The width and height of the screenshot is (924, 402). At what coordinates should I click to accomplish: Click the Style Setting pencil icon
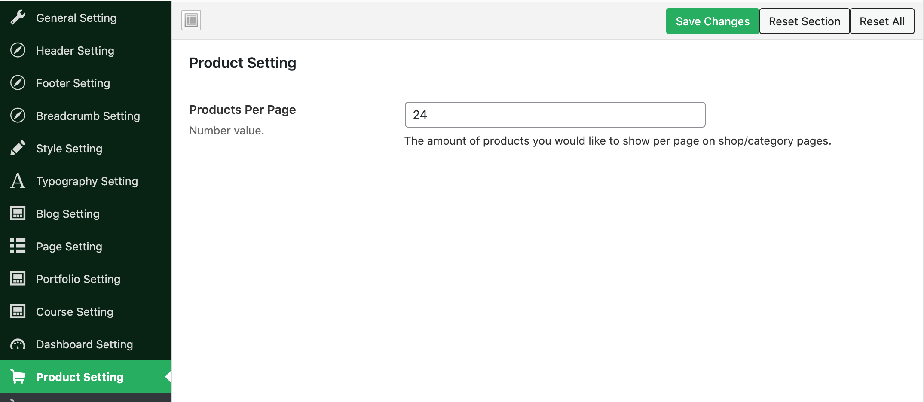[18, 148]
